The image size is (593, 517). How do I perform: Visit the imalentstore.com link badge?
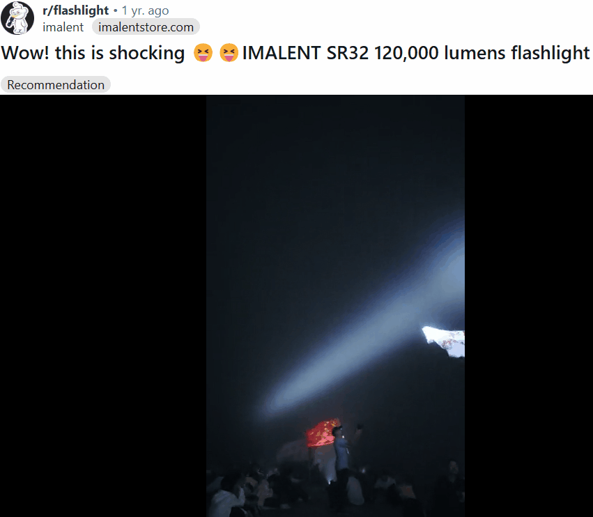146,27
